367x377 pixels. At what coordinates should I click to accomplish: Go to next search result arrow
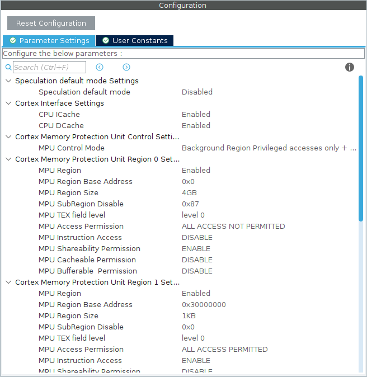[x=126, y=67]
